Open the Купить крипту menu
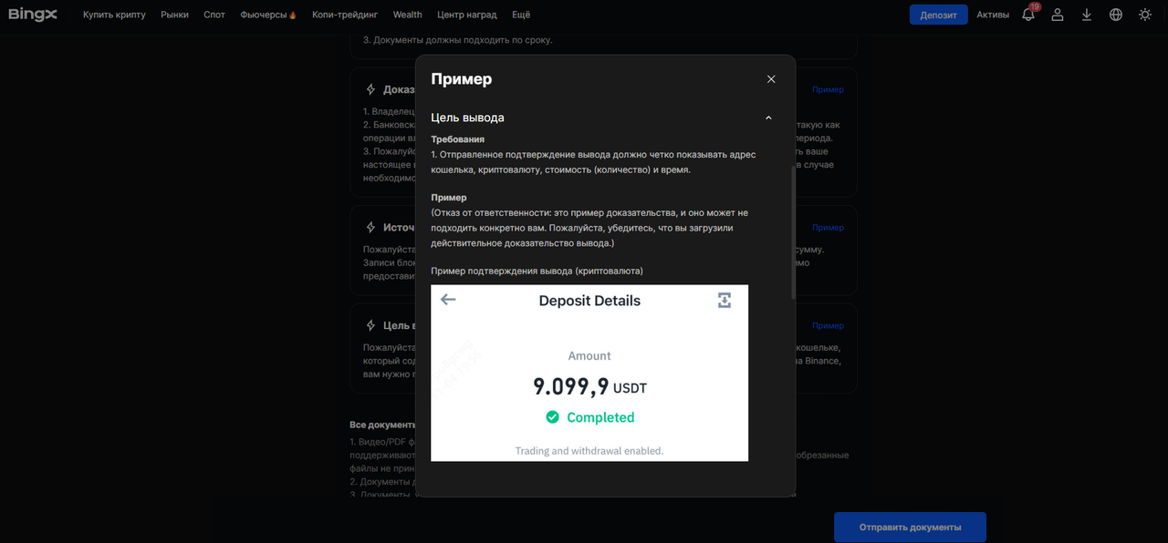The height and width of the screenshot is (543, 1168). (114, 15)
